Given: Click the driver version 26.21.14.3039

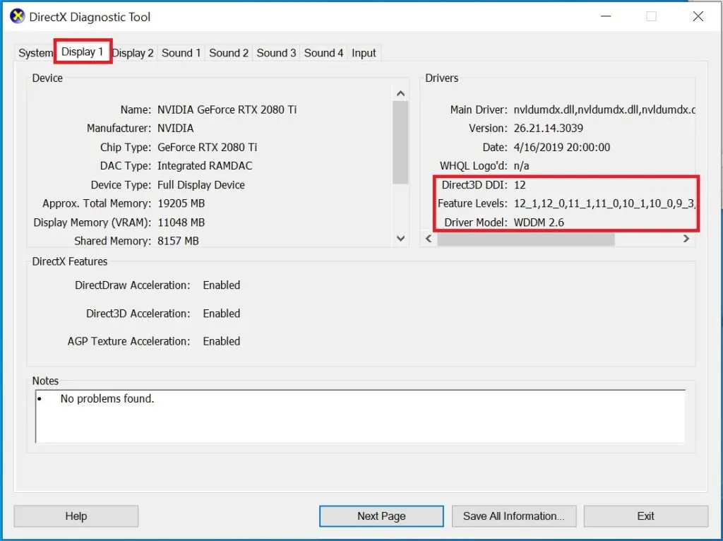Looking at the screenshot, I should click(x=548, y=129).
